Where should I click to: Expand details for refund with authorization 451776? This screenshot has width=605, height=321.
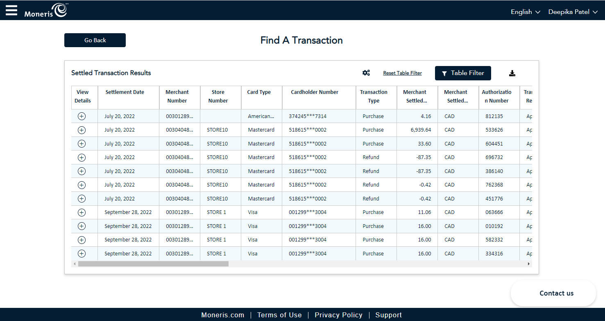coord(82,198)
